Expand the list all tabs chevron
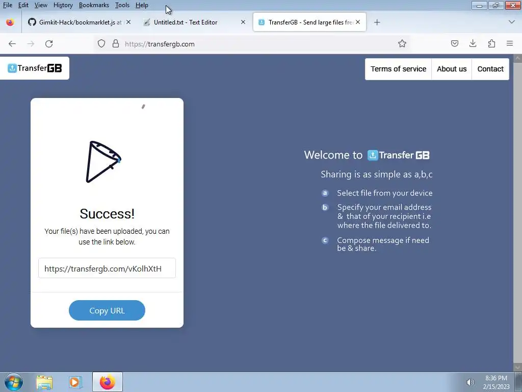This screenshot has height=392, width=522. (x=512, y=22)
